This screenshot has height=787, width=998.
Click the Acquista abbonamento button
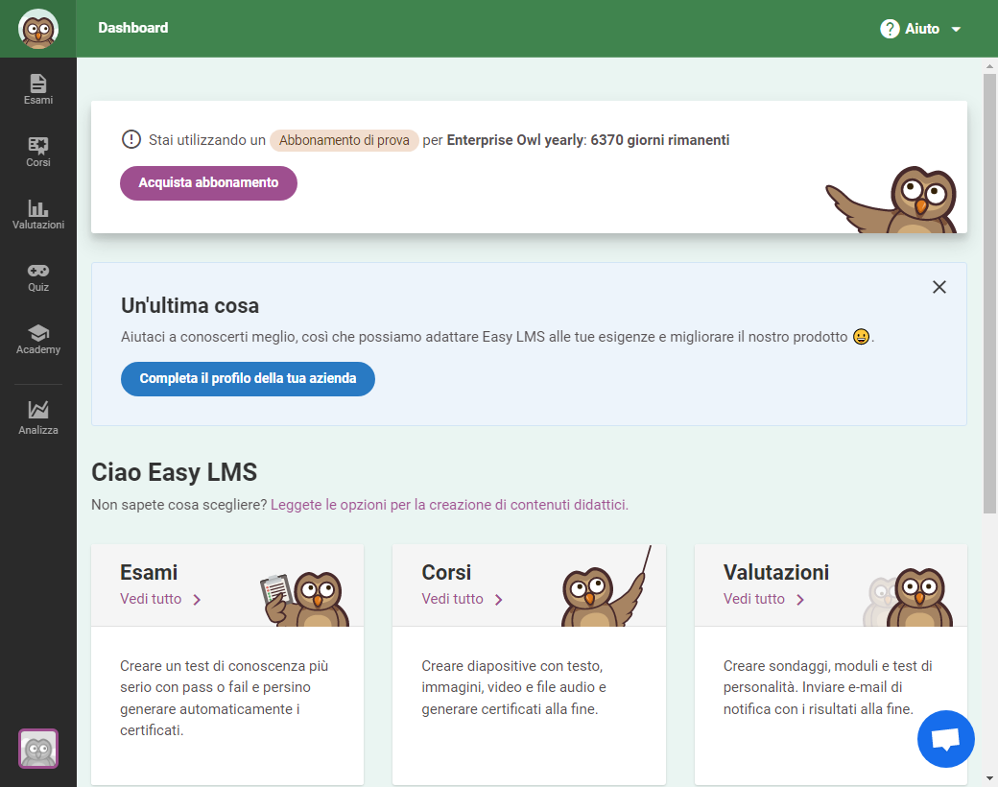pos(208,182)
